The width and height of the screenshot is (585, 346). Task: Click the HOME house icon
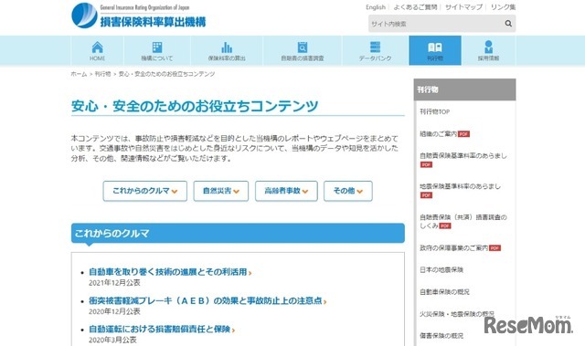[x=98, y=47]
